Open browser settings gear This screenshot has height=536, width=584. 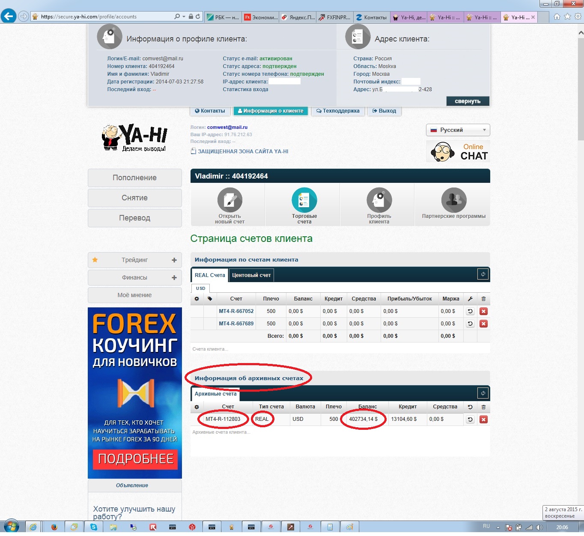click(578, 16)
